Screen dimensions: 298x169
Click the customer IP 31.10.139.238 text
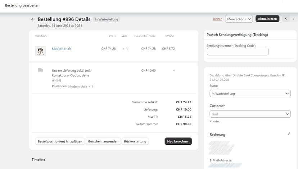coord(219,80)
